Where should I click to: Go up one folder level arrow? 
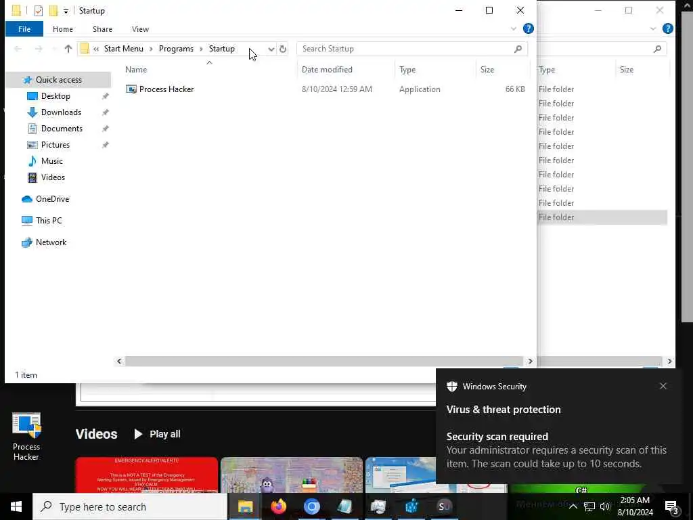click(x=68, y=49)
